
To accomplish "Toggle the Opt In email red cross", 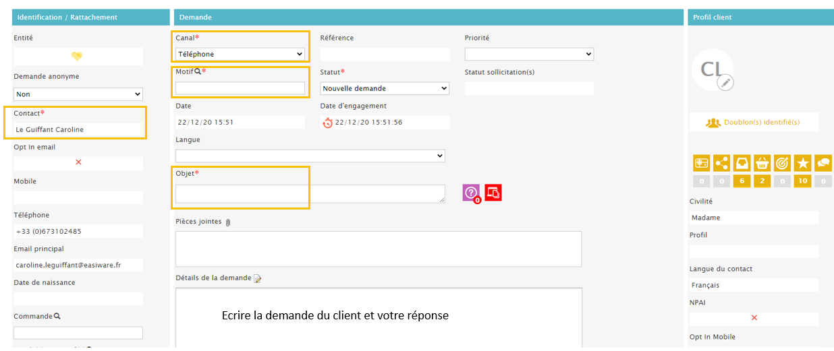I will click(x=78, y=162).
